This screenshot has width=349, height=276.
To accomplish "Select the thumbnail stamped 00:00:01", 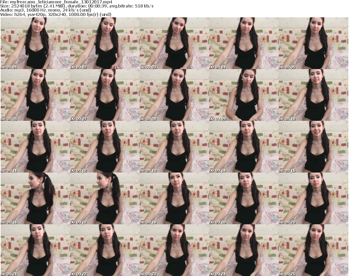I will pos(35,43).
